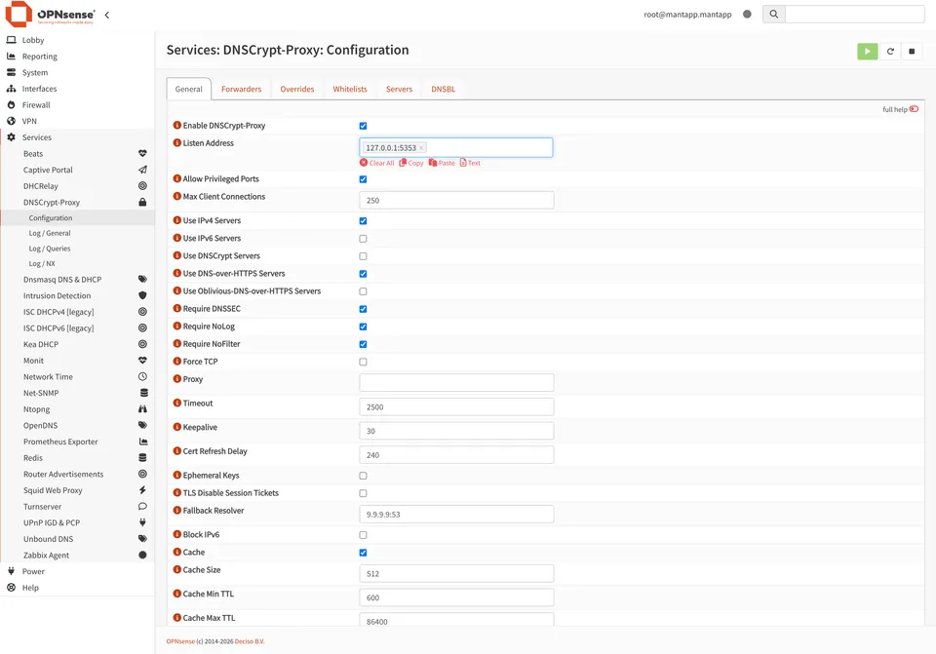936x654 pixels.
Task: Click the stop service square icon
Action: pyautogui.click(x=911, y=52)
